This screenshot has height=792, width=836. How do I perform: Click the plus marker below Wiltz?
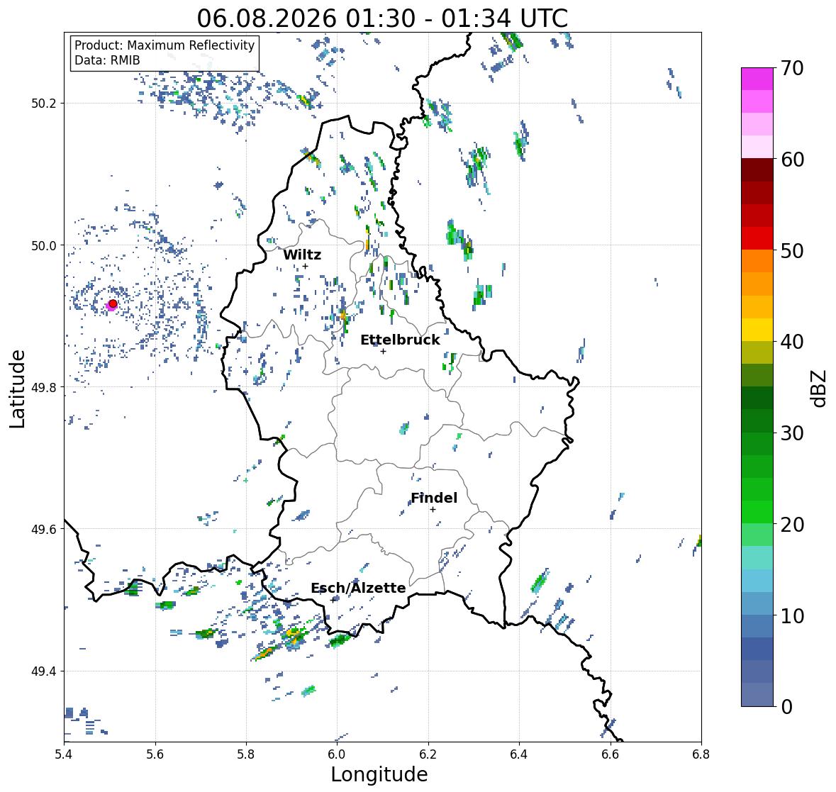(x=305, y=267)
